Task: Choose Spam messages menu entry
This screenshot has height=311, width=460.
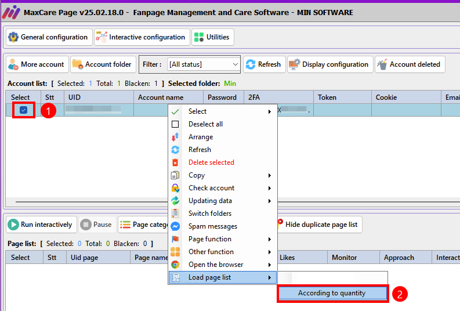Action: 223,226
